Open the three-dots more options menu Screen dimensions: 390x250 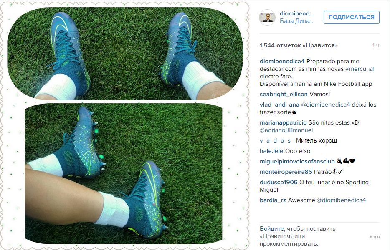coord(375,237)
